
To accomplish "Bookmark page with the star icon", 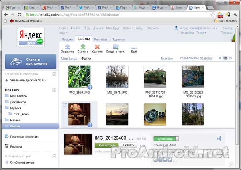I will tap(212, 15).
